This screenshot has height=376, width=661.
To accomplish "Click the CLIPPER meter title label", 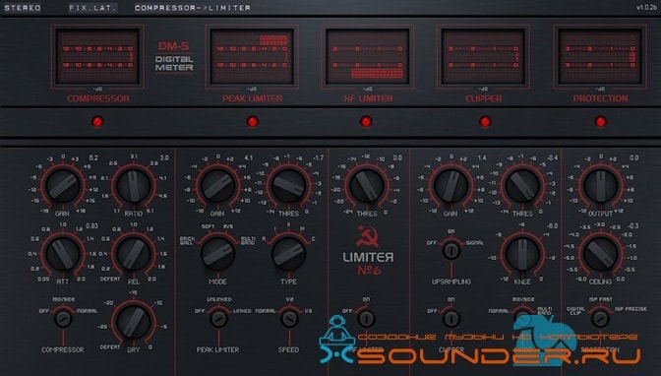I will tap(484, 98).
